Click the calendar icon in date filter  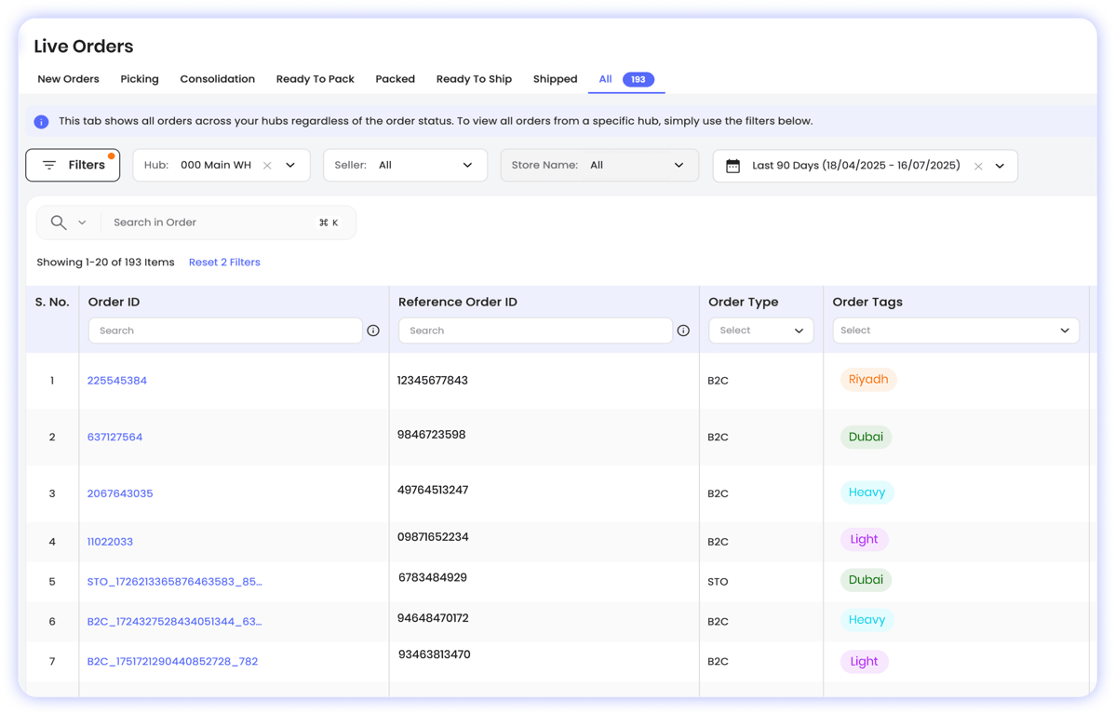click(x=733, y=166)
